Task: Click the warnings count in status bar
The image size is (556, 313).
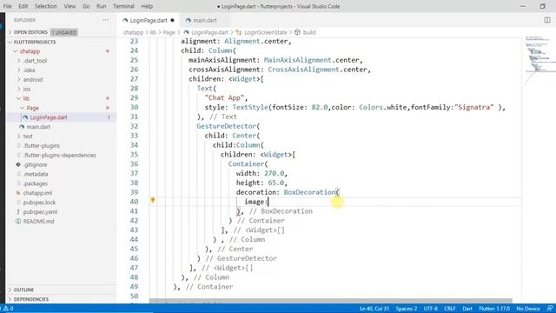Action: point(9,309)
